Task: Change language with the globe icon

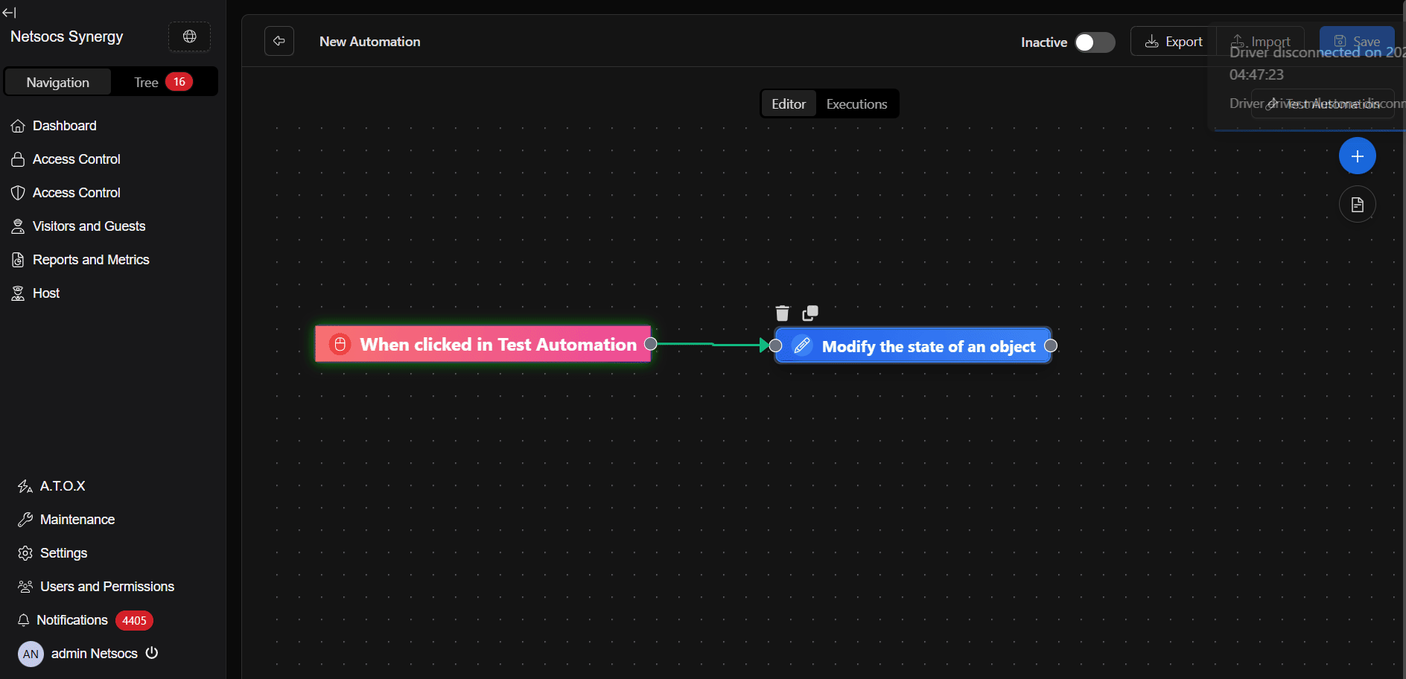Action: pos(190,36)
